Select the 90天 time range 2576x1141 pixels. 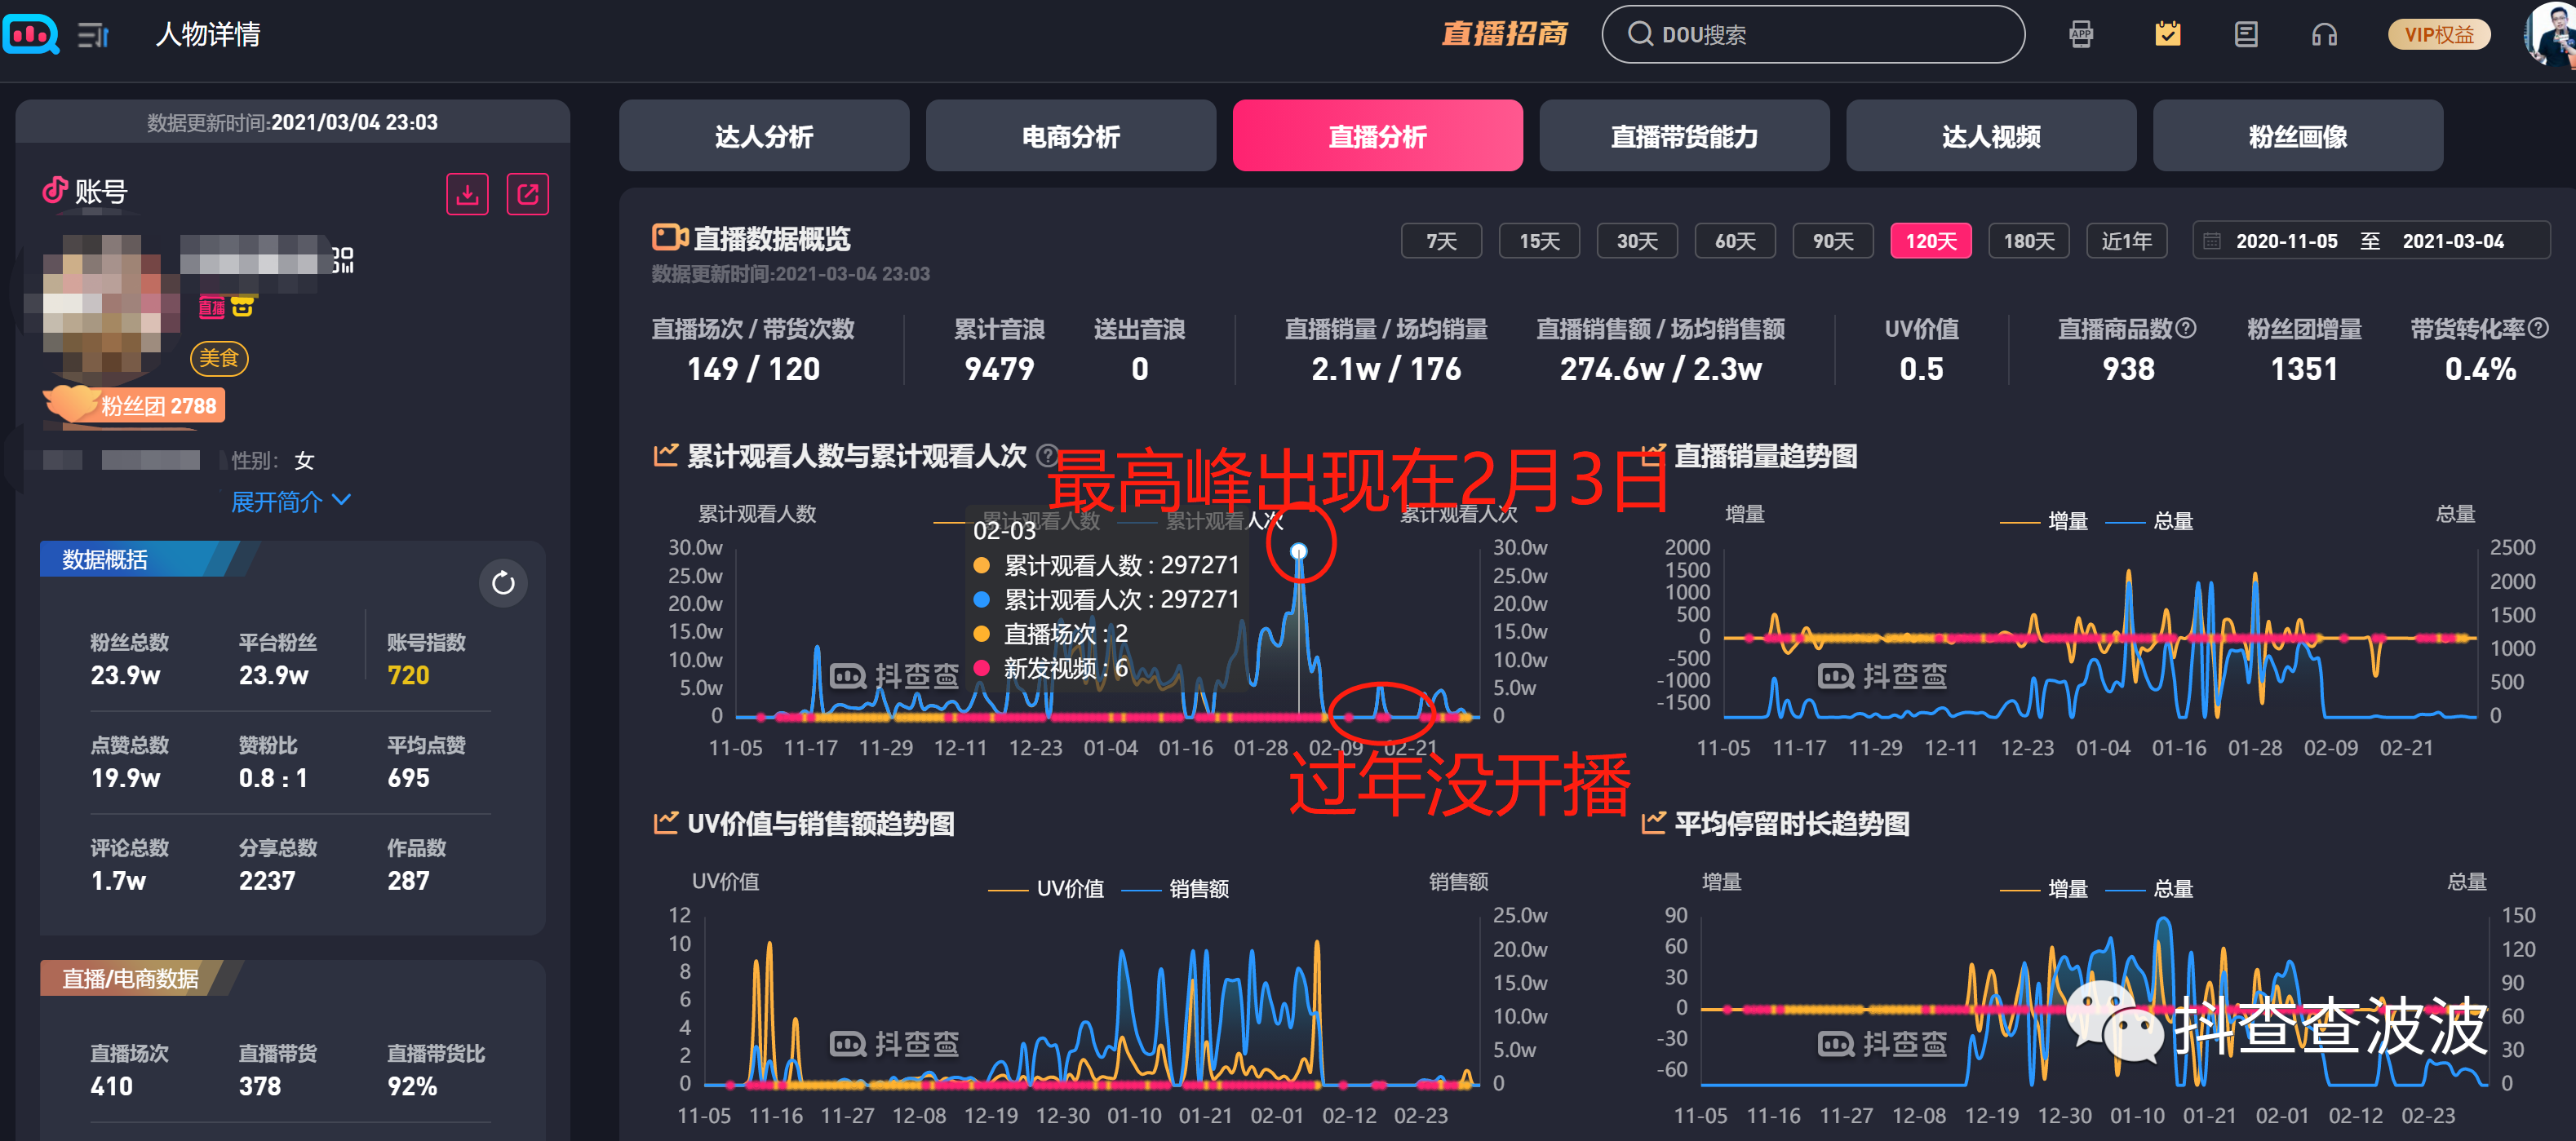pos(1833,241)
